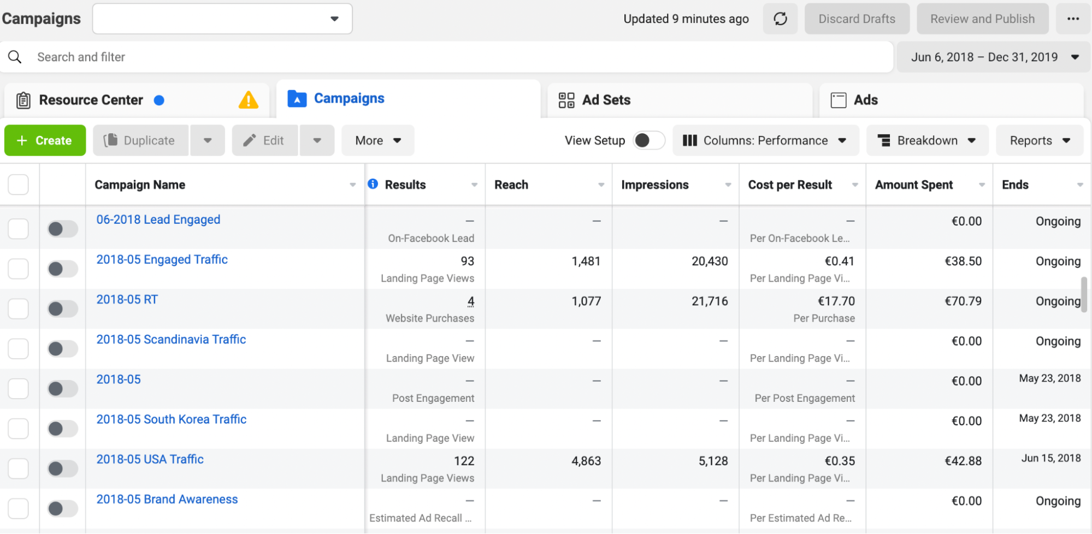Click the refresh data icon
1092x534 pixels.
click(x=780, y=19)
